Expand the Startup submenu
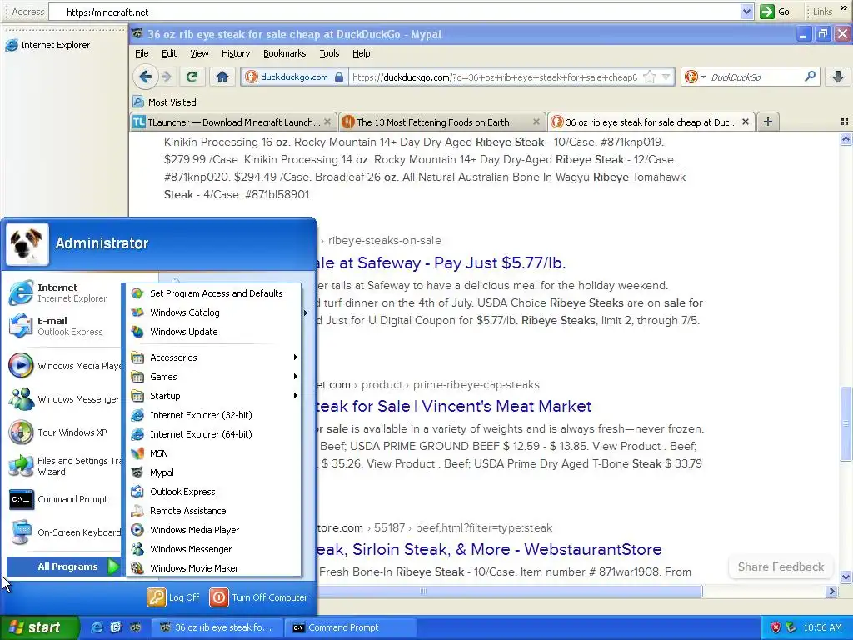Screen dimensions: 853x640 pos(214,396)
